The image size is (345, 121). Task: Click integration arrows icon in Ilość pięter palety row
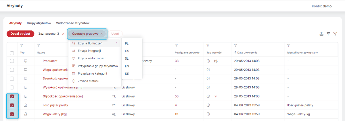(114, 105)
